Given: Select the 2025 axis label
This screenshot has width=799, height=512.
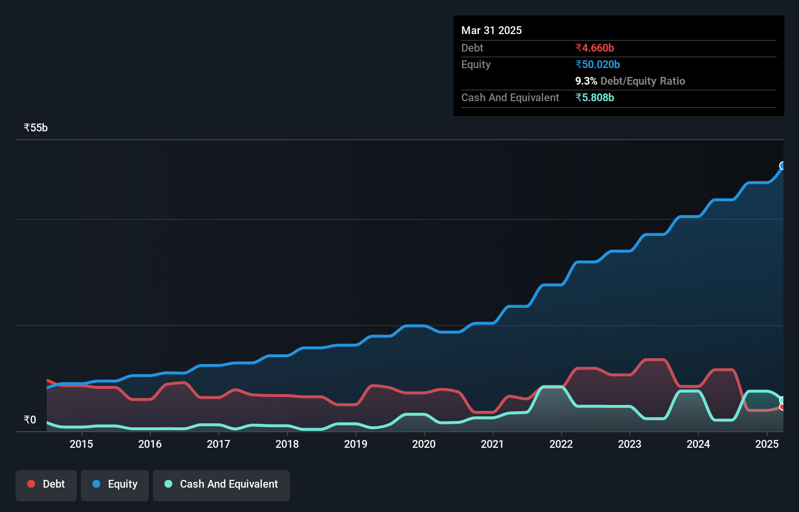Looking at the screenshot, I should (767, 444).
